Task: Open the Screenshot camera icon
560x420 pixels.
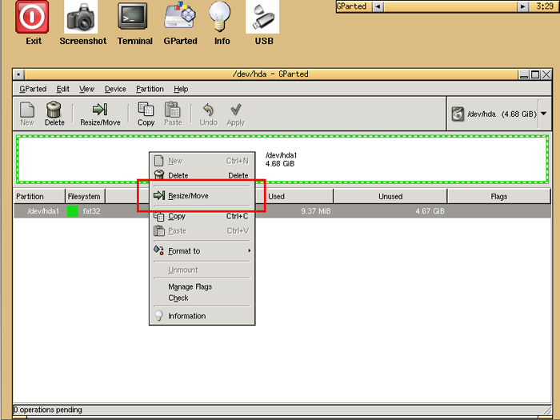Action: tap(81, 17)
